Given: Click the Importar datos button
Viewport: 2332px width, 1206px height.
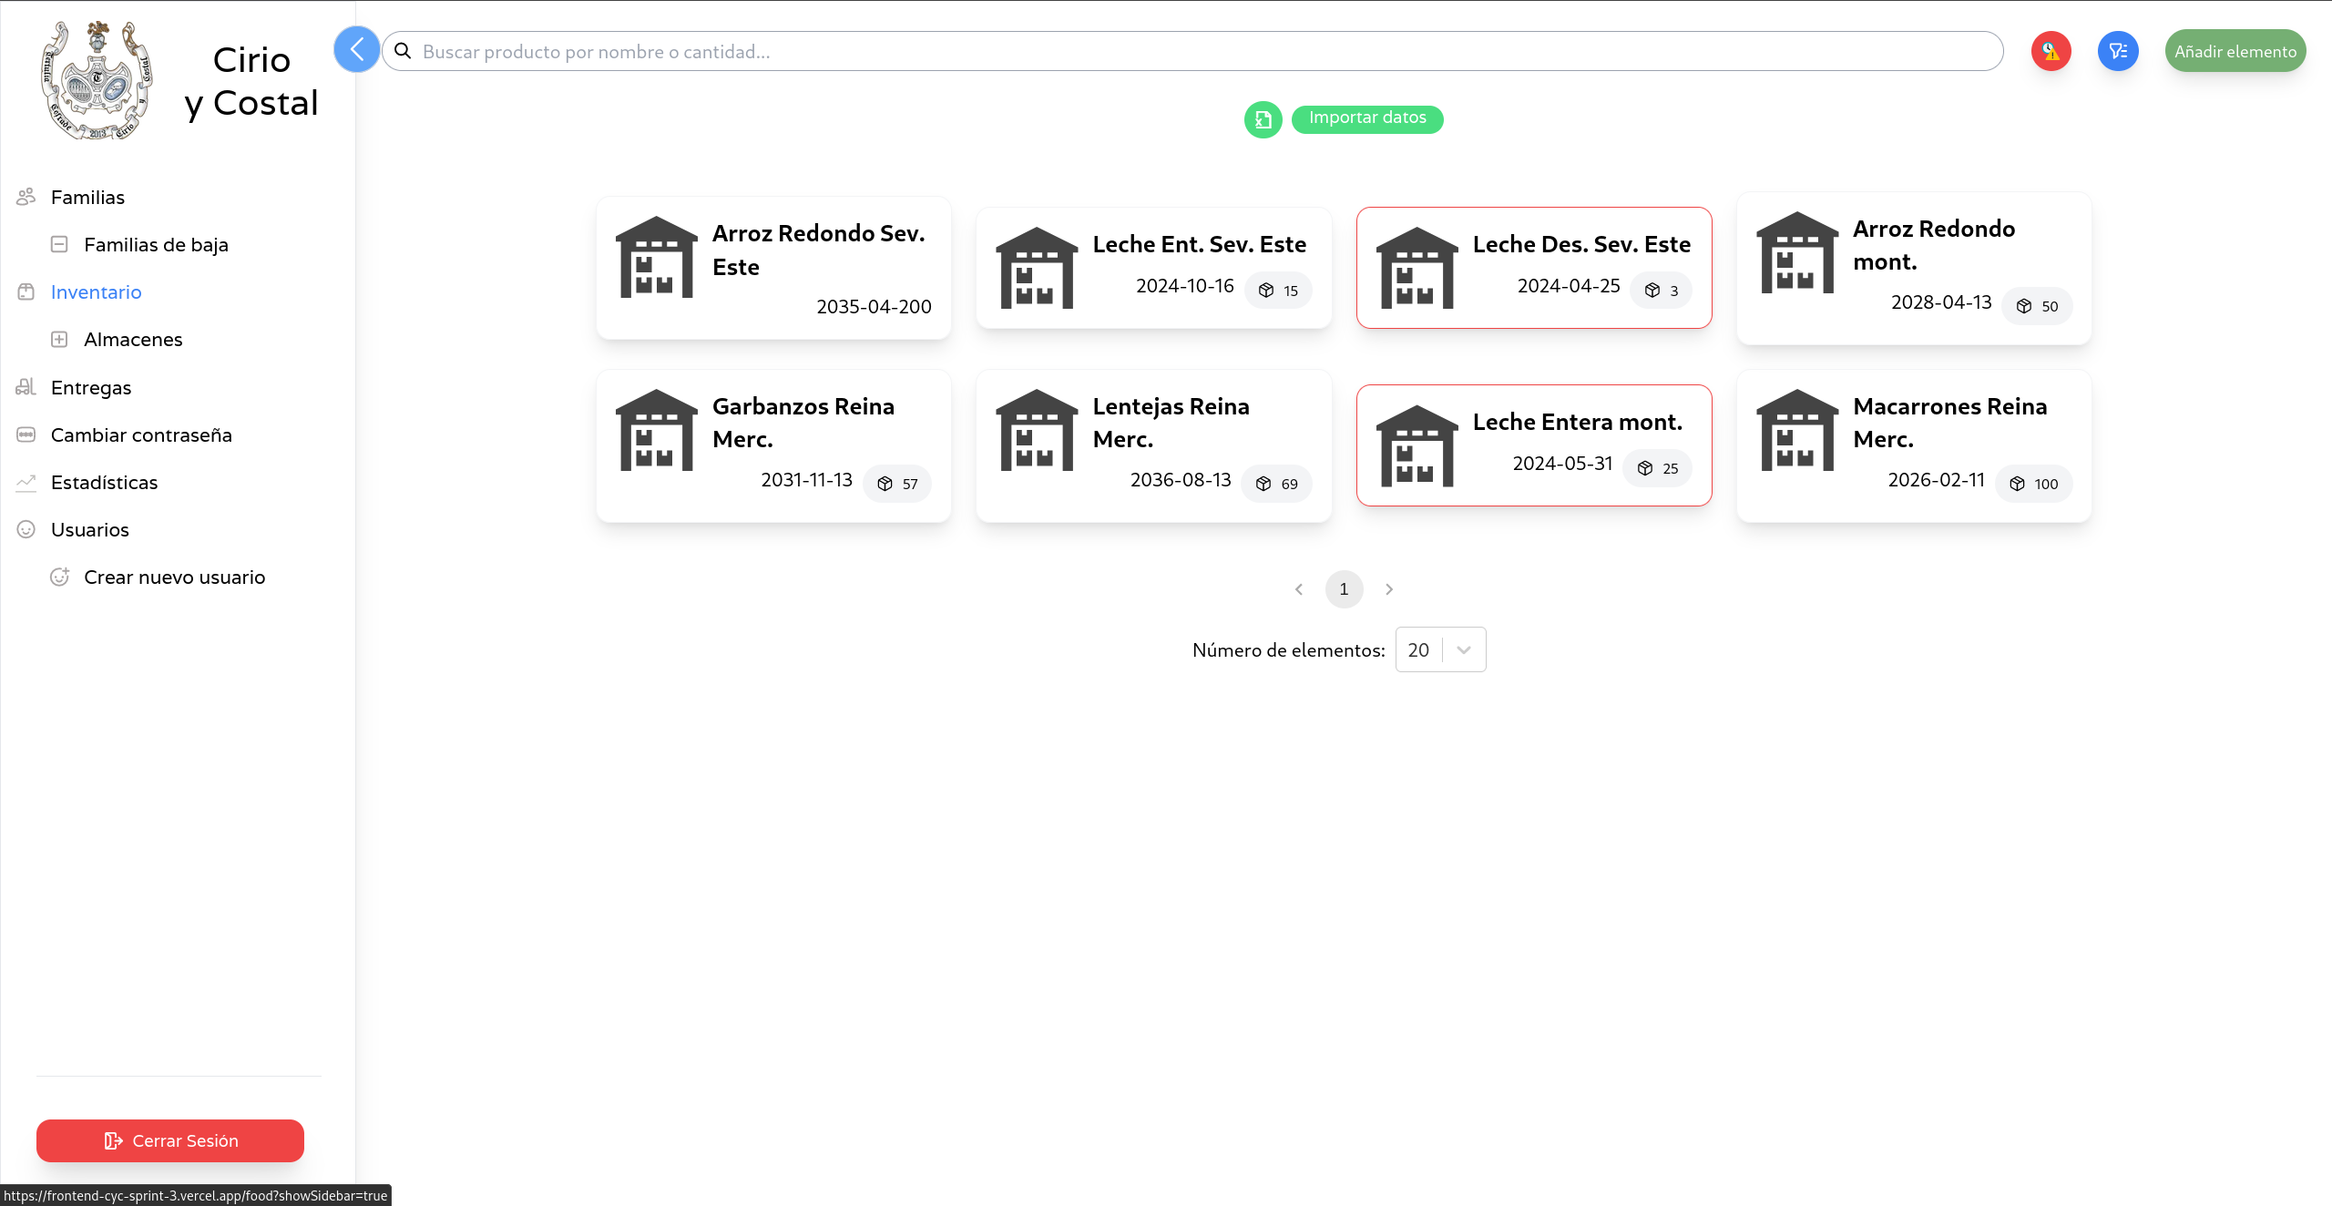Looking at the screenshot, I should click(1366, 118).
